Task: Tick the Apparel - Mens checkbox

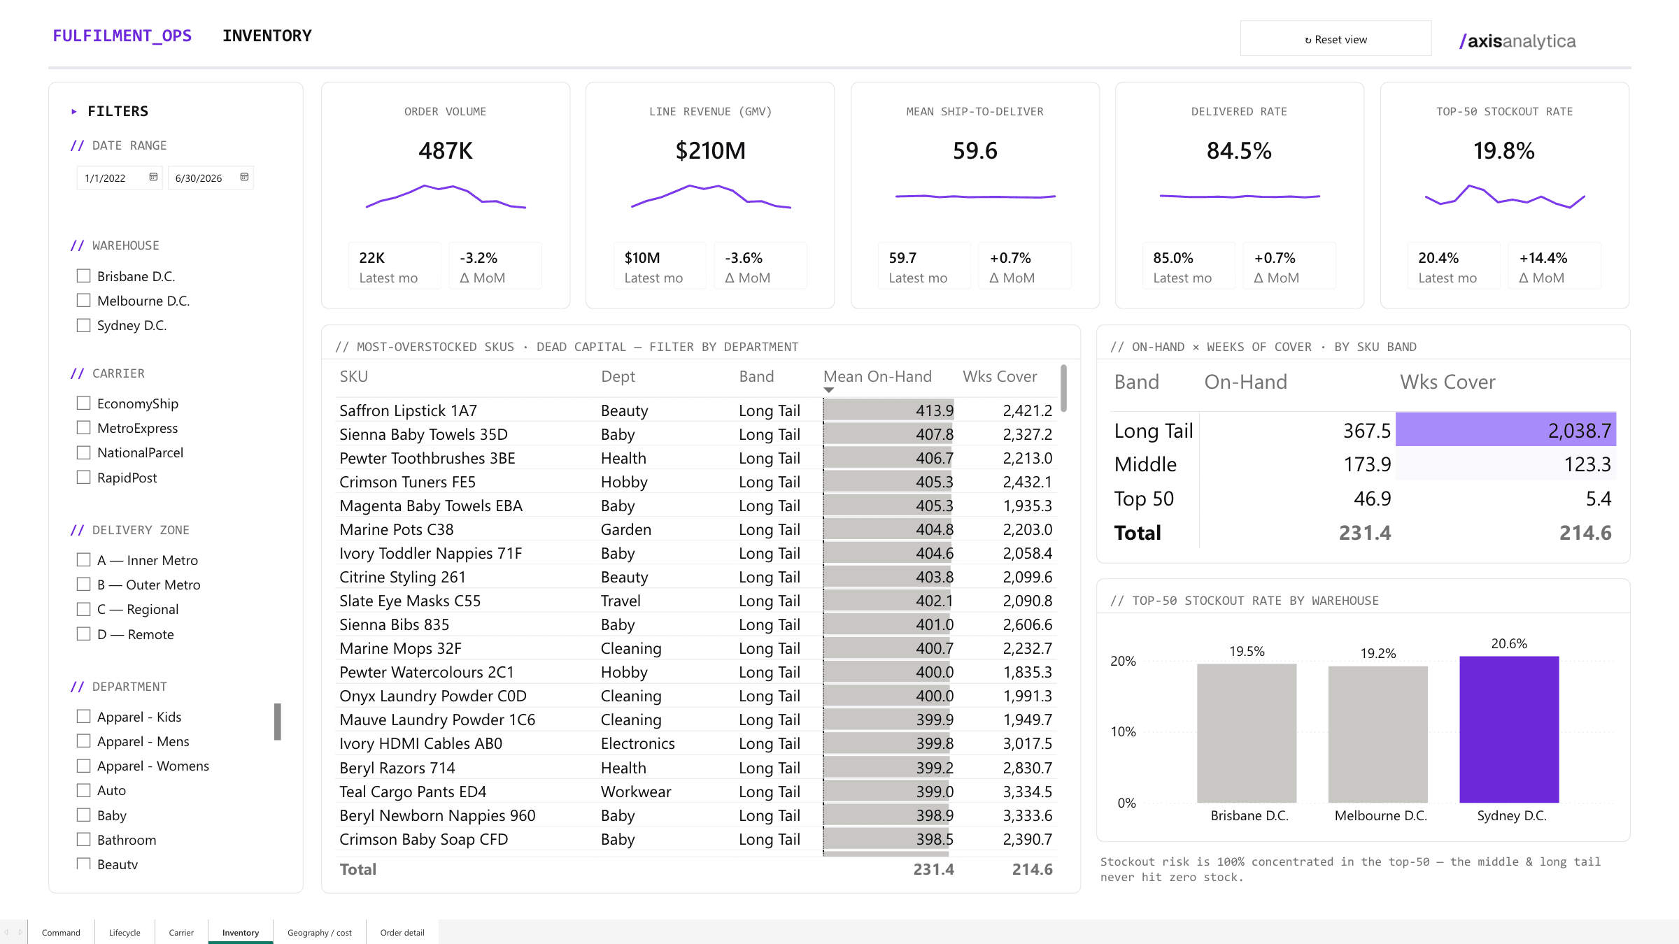Action: click(83, 741)
